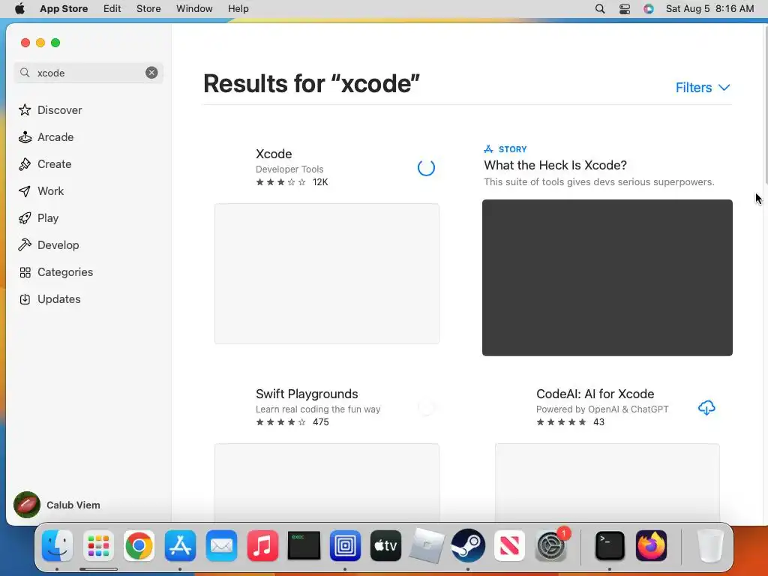Screen dimensions: 768x576
Task: Open System Settings from the Dock
Action: coord(551,546)
